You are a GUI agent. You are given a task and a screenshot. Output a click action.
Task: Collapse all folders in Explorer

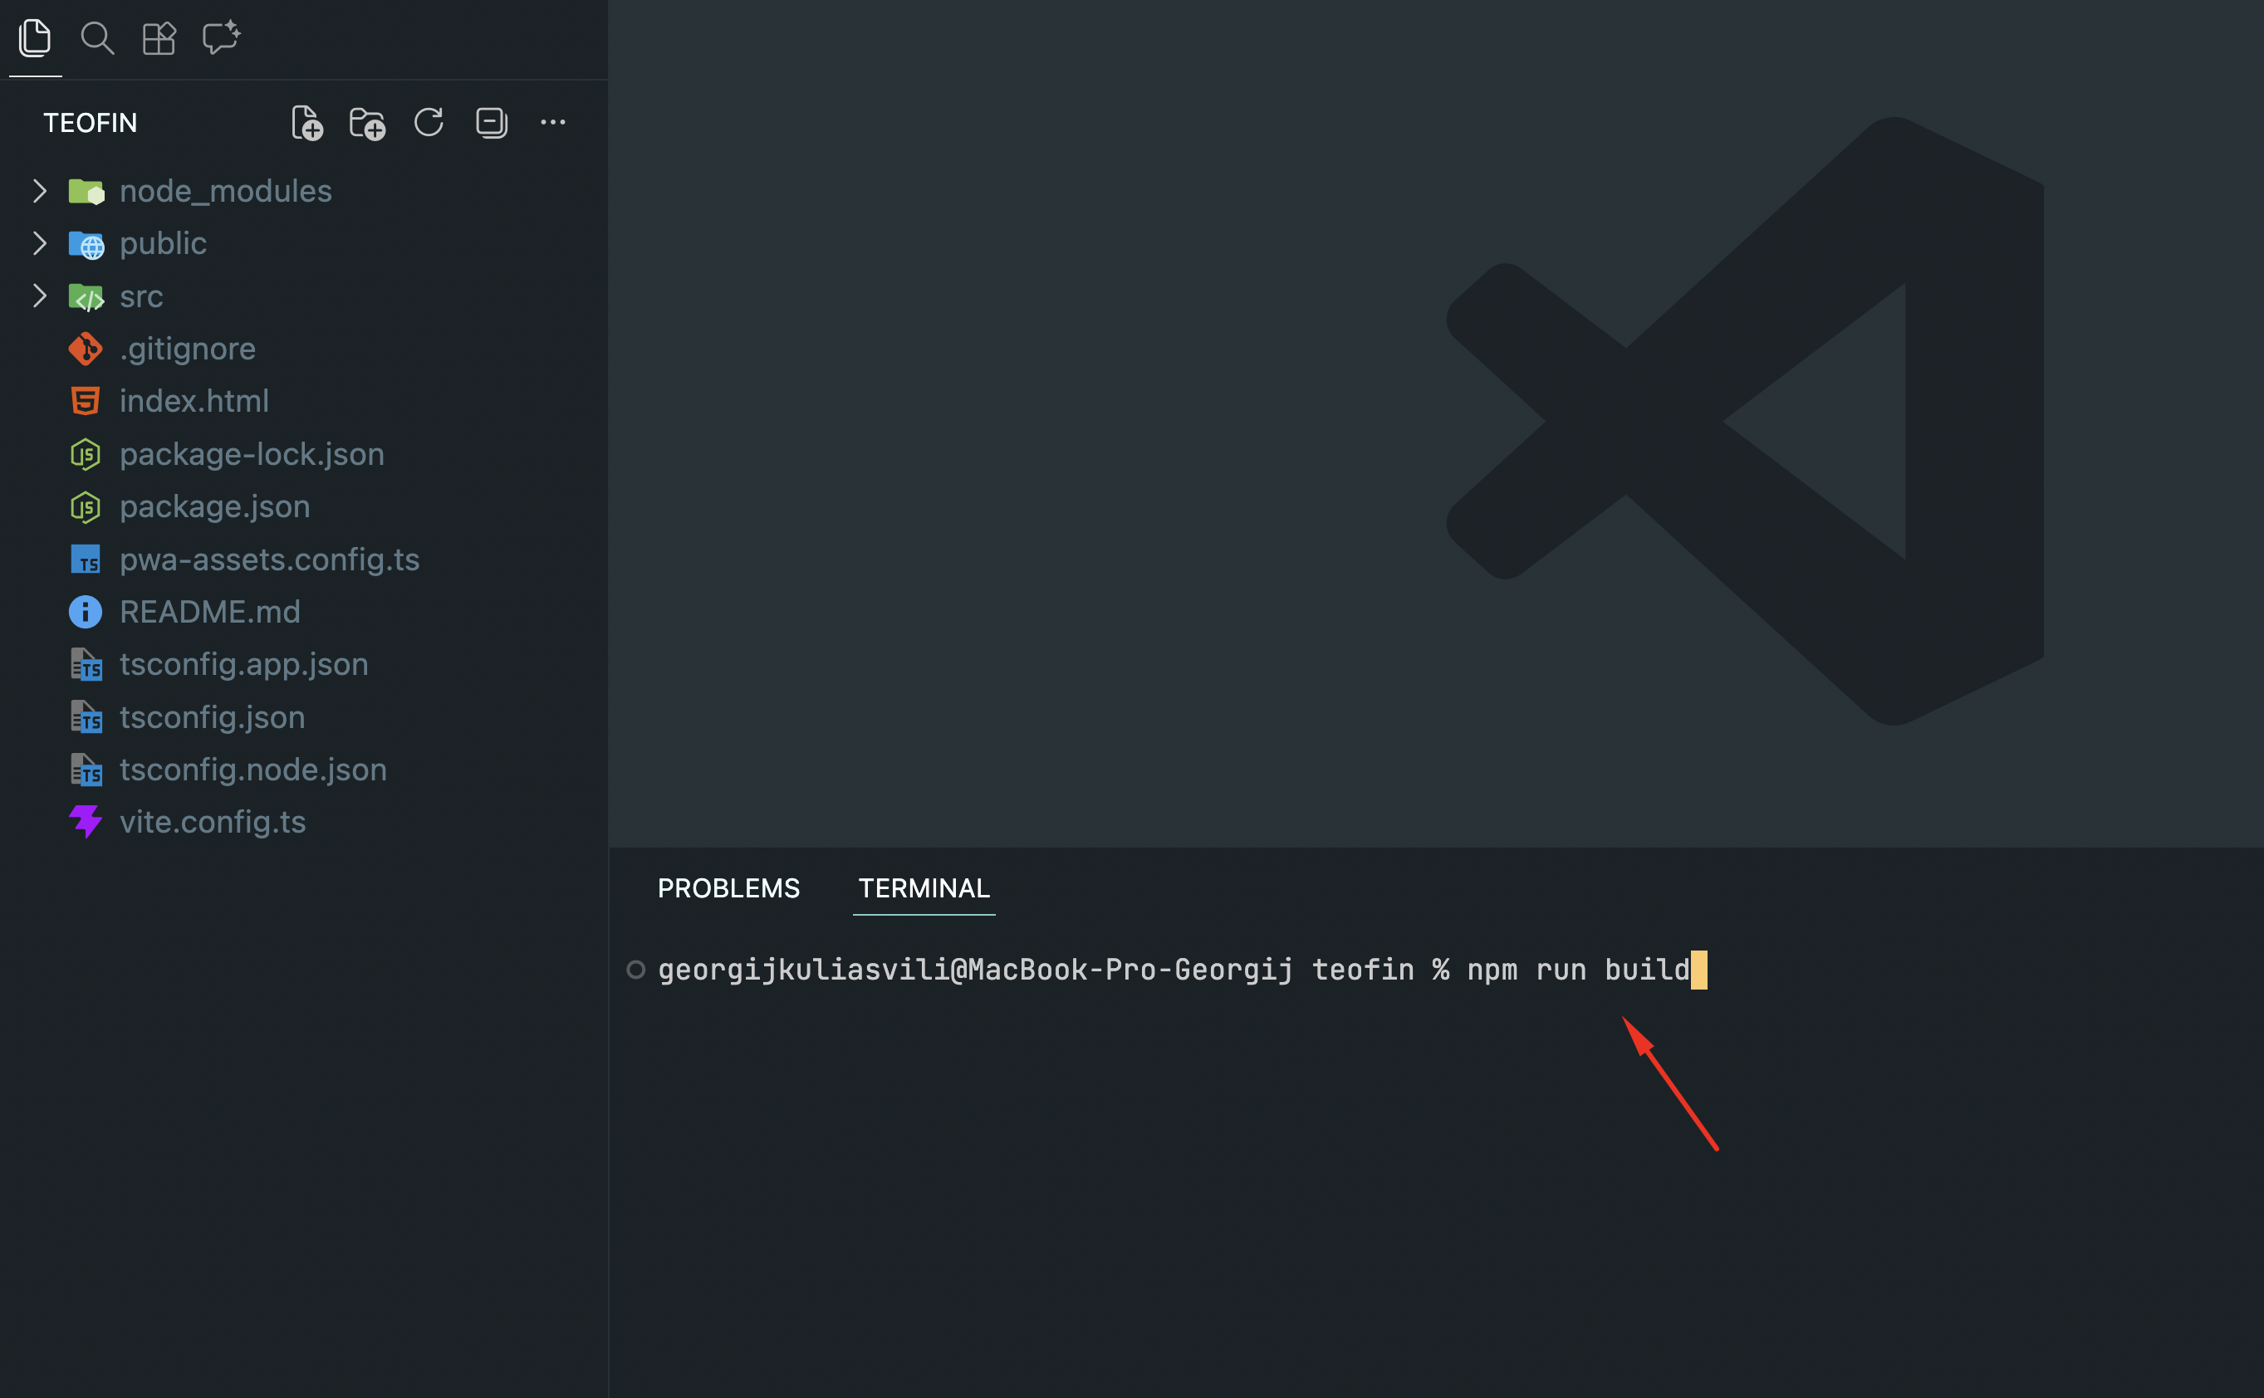click(x=491, y=122)
